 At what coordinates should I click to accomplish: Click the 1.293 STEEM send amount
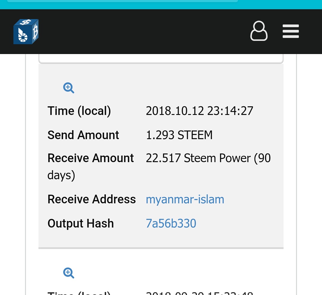179,135
